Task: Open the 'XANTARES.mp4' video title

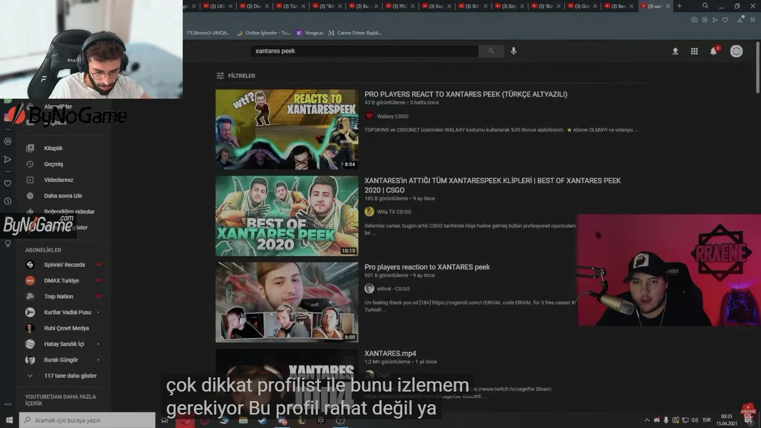Action: click(390, 354)
